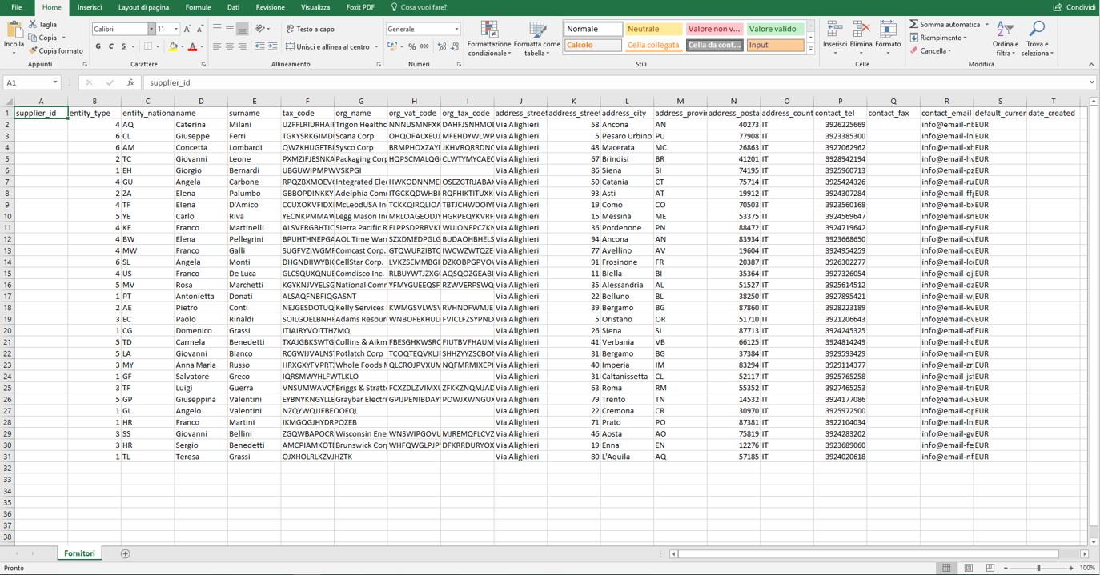Click the Somma automatica sigma icon

914,25
